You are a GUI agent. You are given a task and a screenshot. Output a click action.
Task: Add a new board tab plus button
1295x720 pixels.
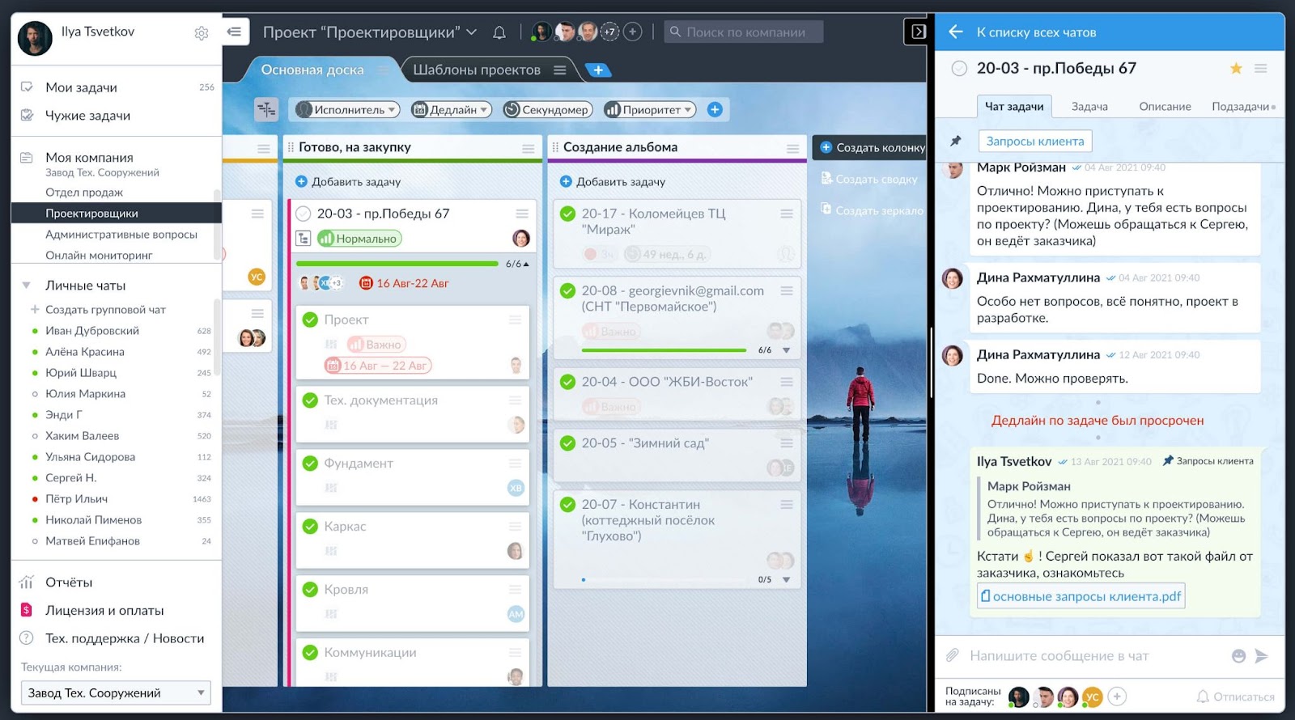pos(597,70)
